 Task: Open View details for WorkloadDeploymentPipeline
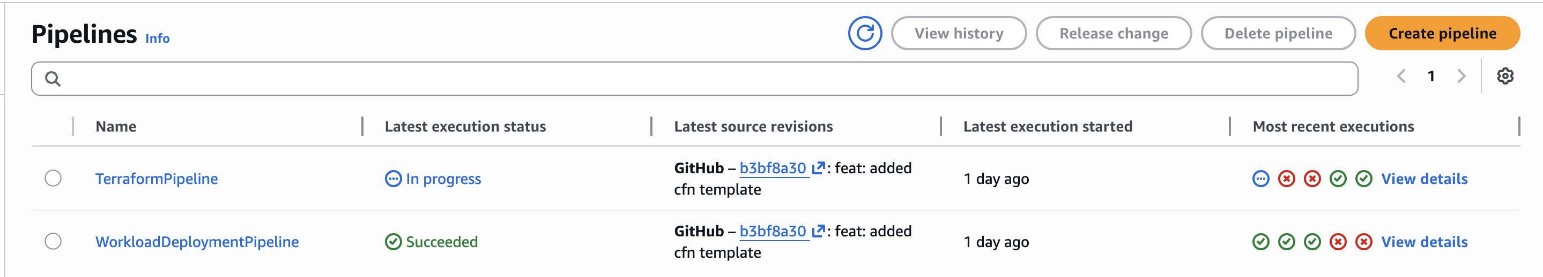pos(1424,242)
